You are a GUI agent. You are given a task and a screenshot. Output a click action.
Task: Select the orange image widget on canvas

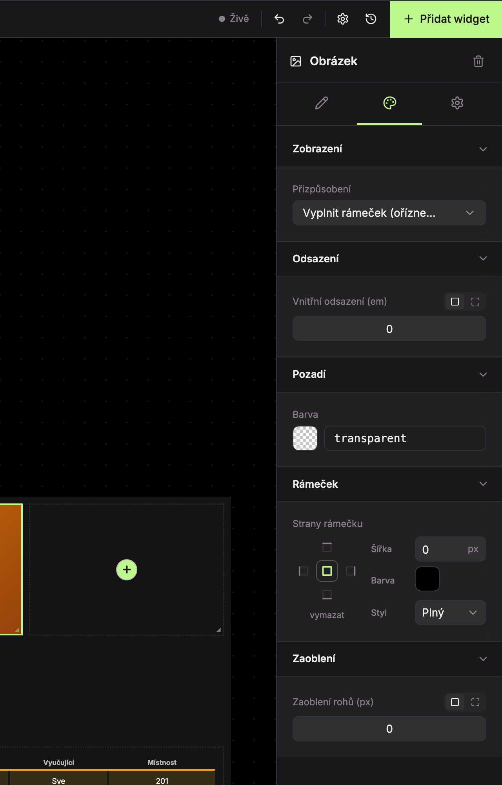point(11,569)
